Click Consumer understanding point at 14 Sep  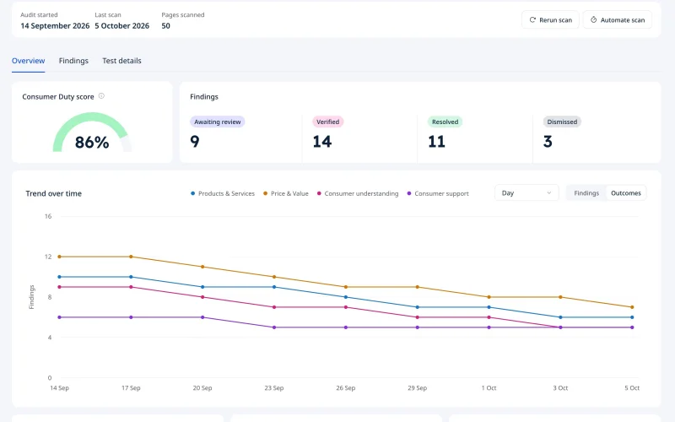[59, 287]
